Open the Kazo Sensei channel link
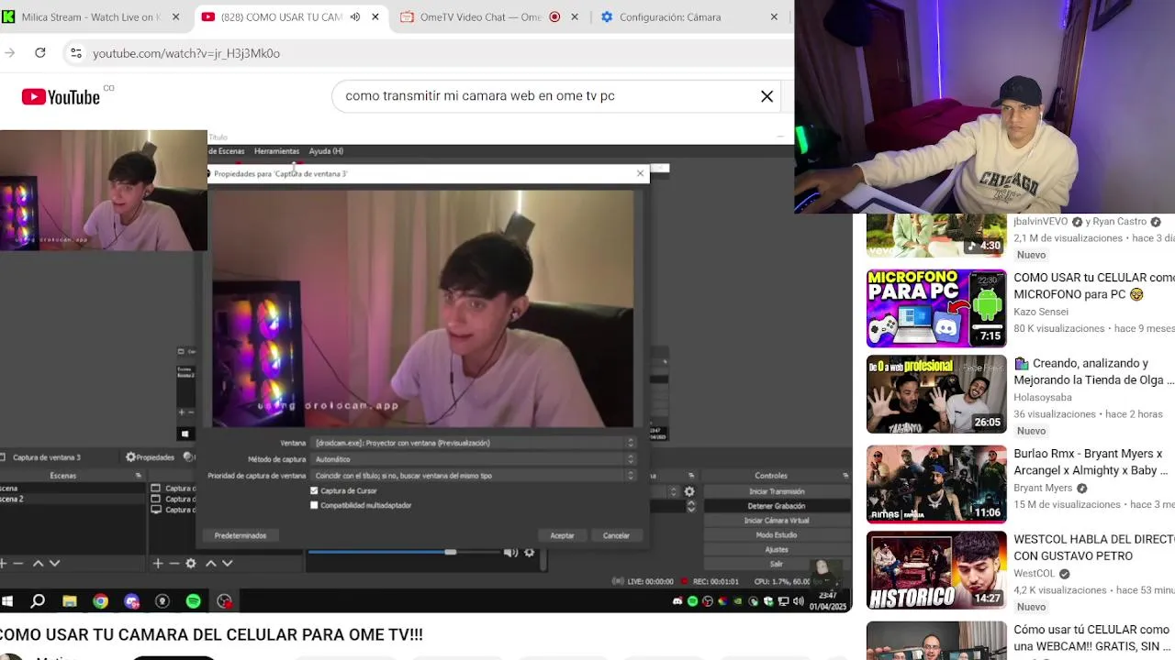This screenshot has height=660, width=1175. coord(1041,312)
